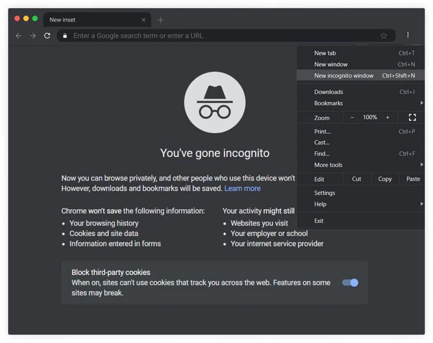This screenshot has height=343, width=433.
Task: Click the red close window button
Action: (17, 18)
